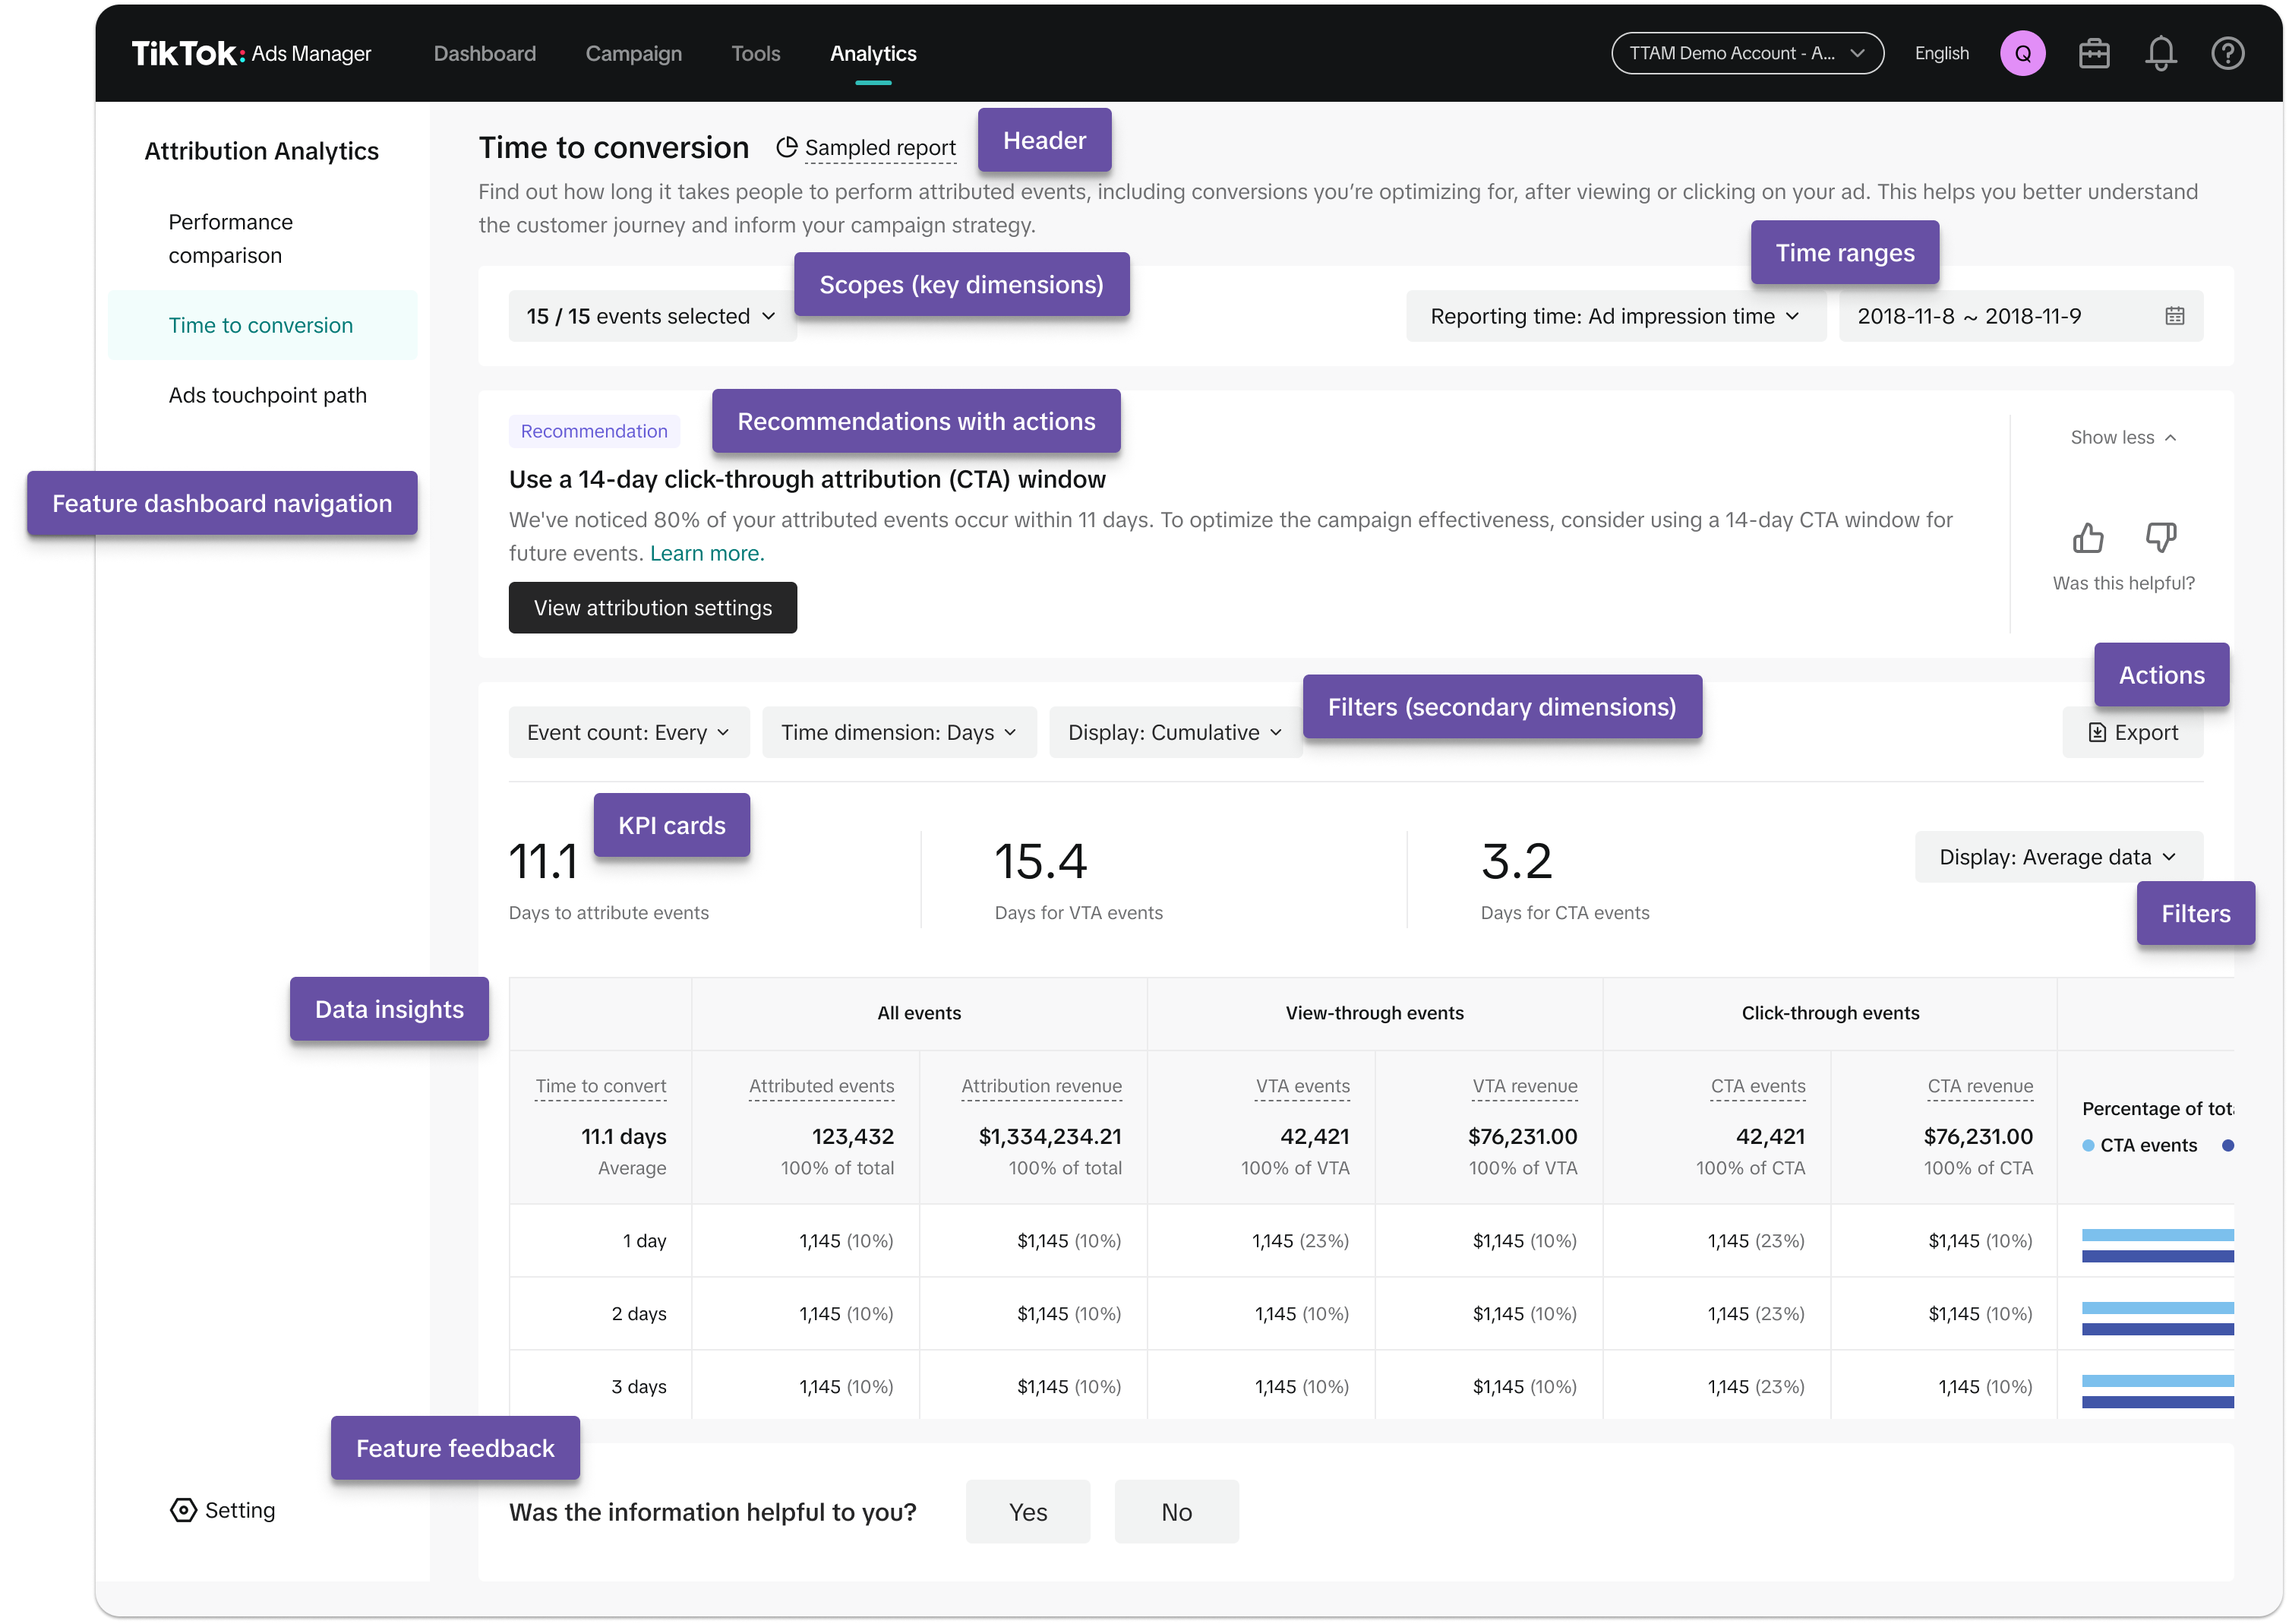Click View attribution settings button

(x=652, y=608)
